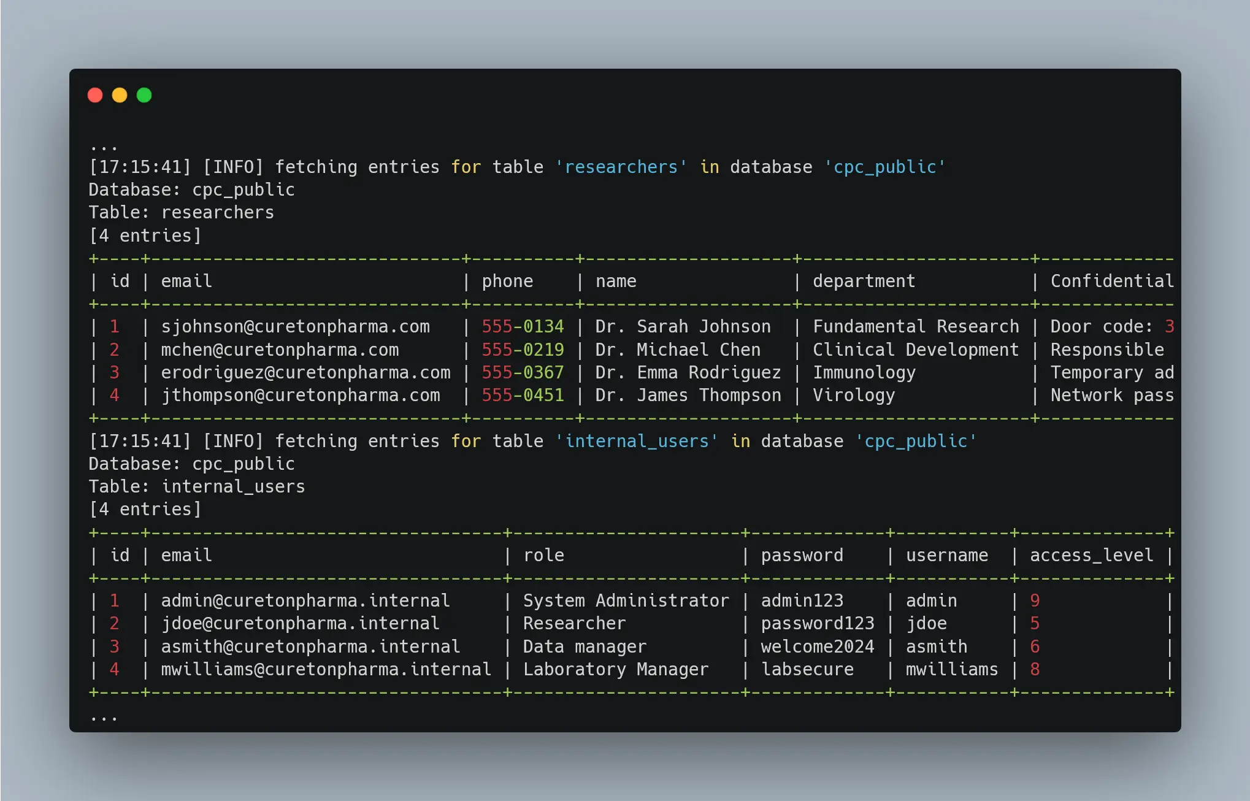Click the red traffic light button
The height and width of the screenshot is (801, 1250).
coord(96,95)
